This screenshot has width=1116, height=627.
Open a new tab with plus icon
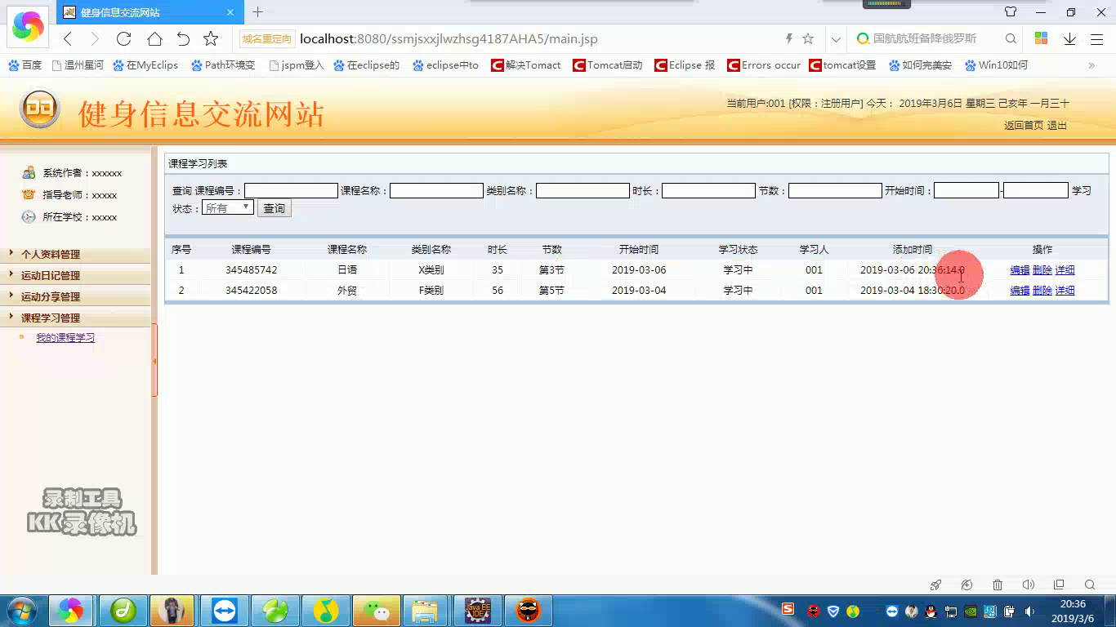pyautogui.click(x=257, y=12)
